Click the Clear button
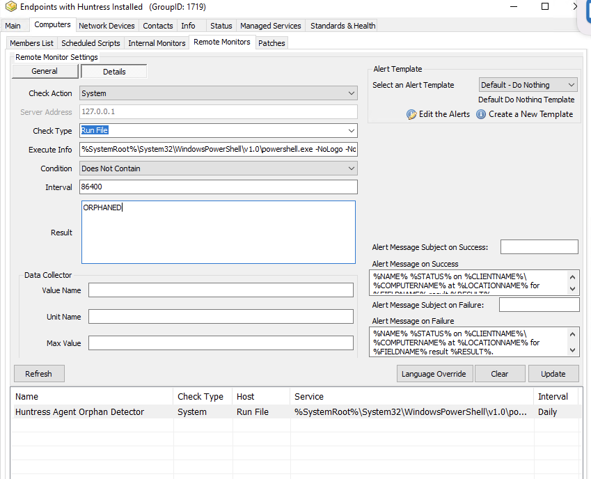This screenshot has width=591, height=479. tap(500, 373)
